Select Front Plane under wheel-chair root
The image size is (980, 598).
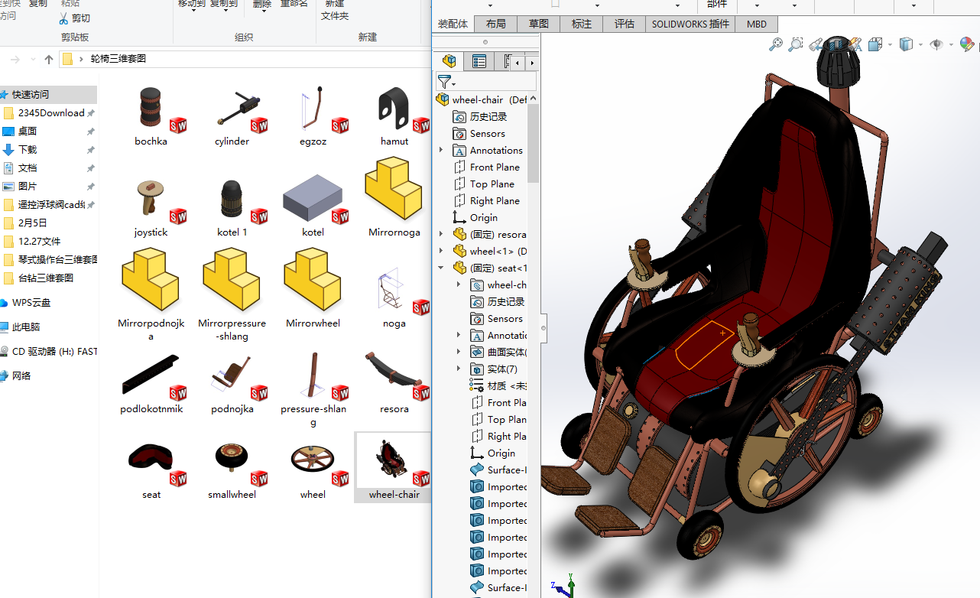(x=486, y=167)
